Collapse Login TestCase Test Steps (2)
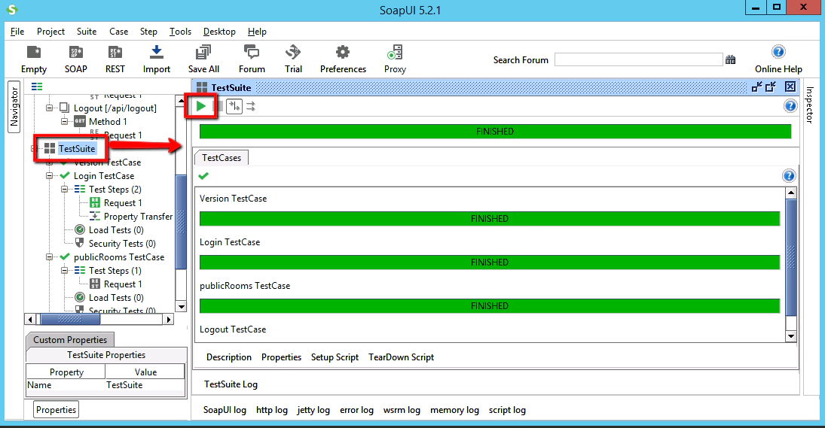Image resolution: width=825 pixels, height=428 pixels. (x=64, y=189)
